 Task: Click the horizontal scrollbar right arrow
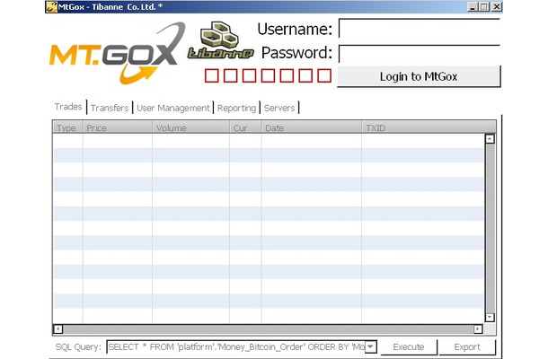click(478, 329)
